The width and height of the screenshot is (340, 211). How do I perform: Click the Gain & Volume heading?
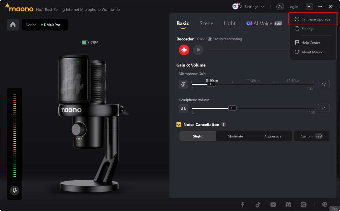tap(191, 65)
